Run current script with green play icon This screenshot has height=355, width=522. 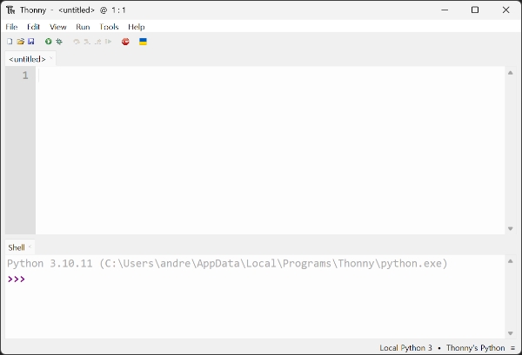[x=49, y=42]
